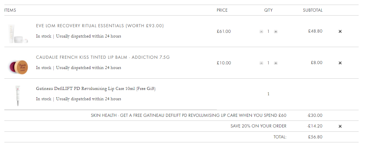The image size is (381, 148).
Task: Click the Eve Lom £61.00 price
Action: [224, 32]
